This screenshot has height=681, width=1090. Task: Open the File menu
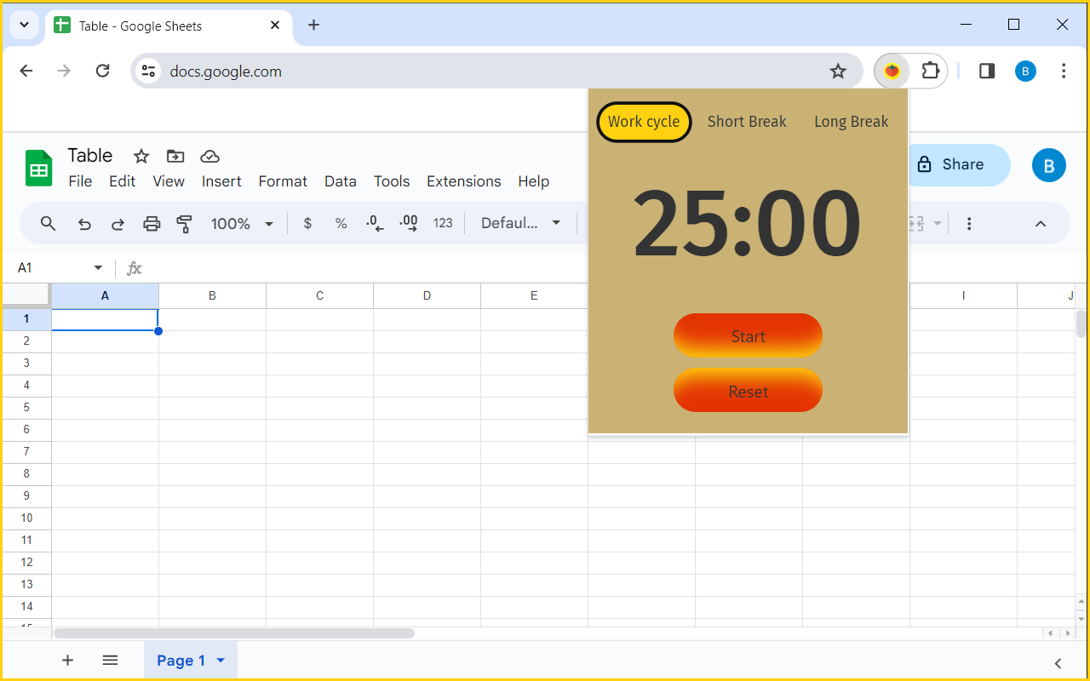80,181
